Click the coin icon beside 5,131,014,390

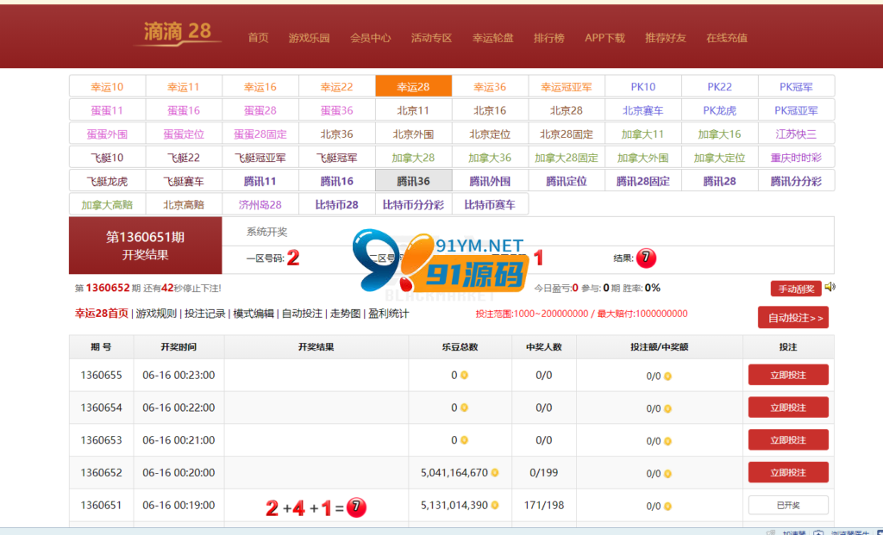click(494, 506)
